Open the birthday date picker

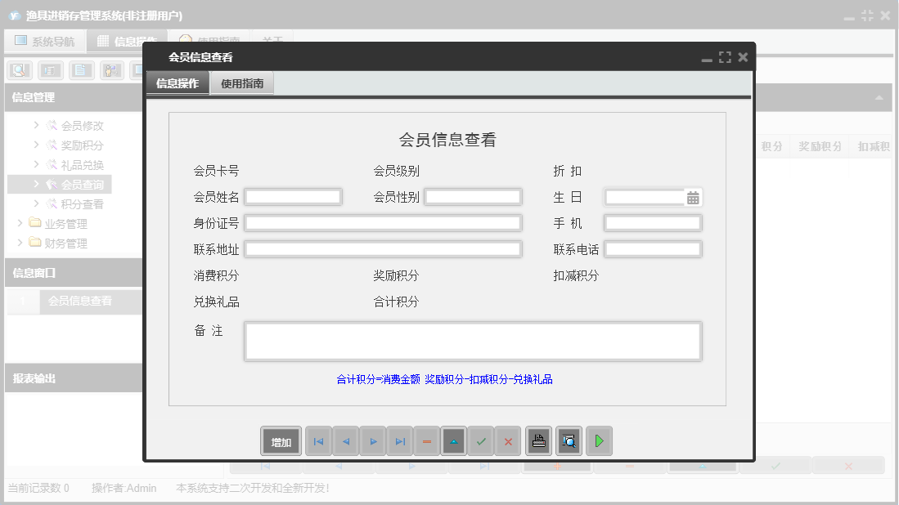coord(694,196)
